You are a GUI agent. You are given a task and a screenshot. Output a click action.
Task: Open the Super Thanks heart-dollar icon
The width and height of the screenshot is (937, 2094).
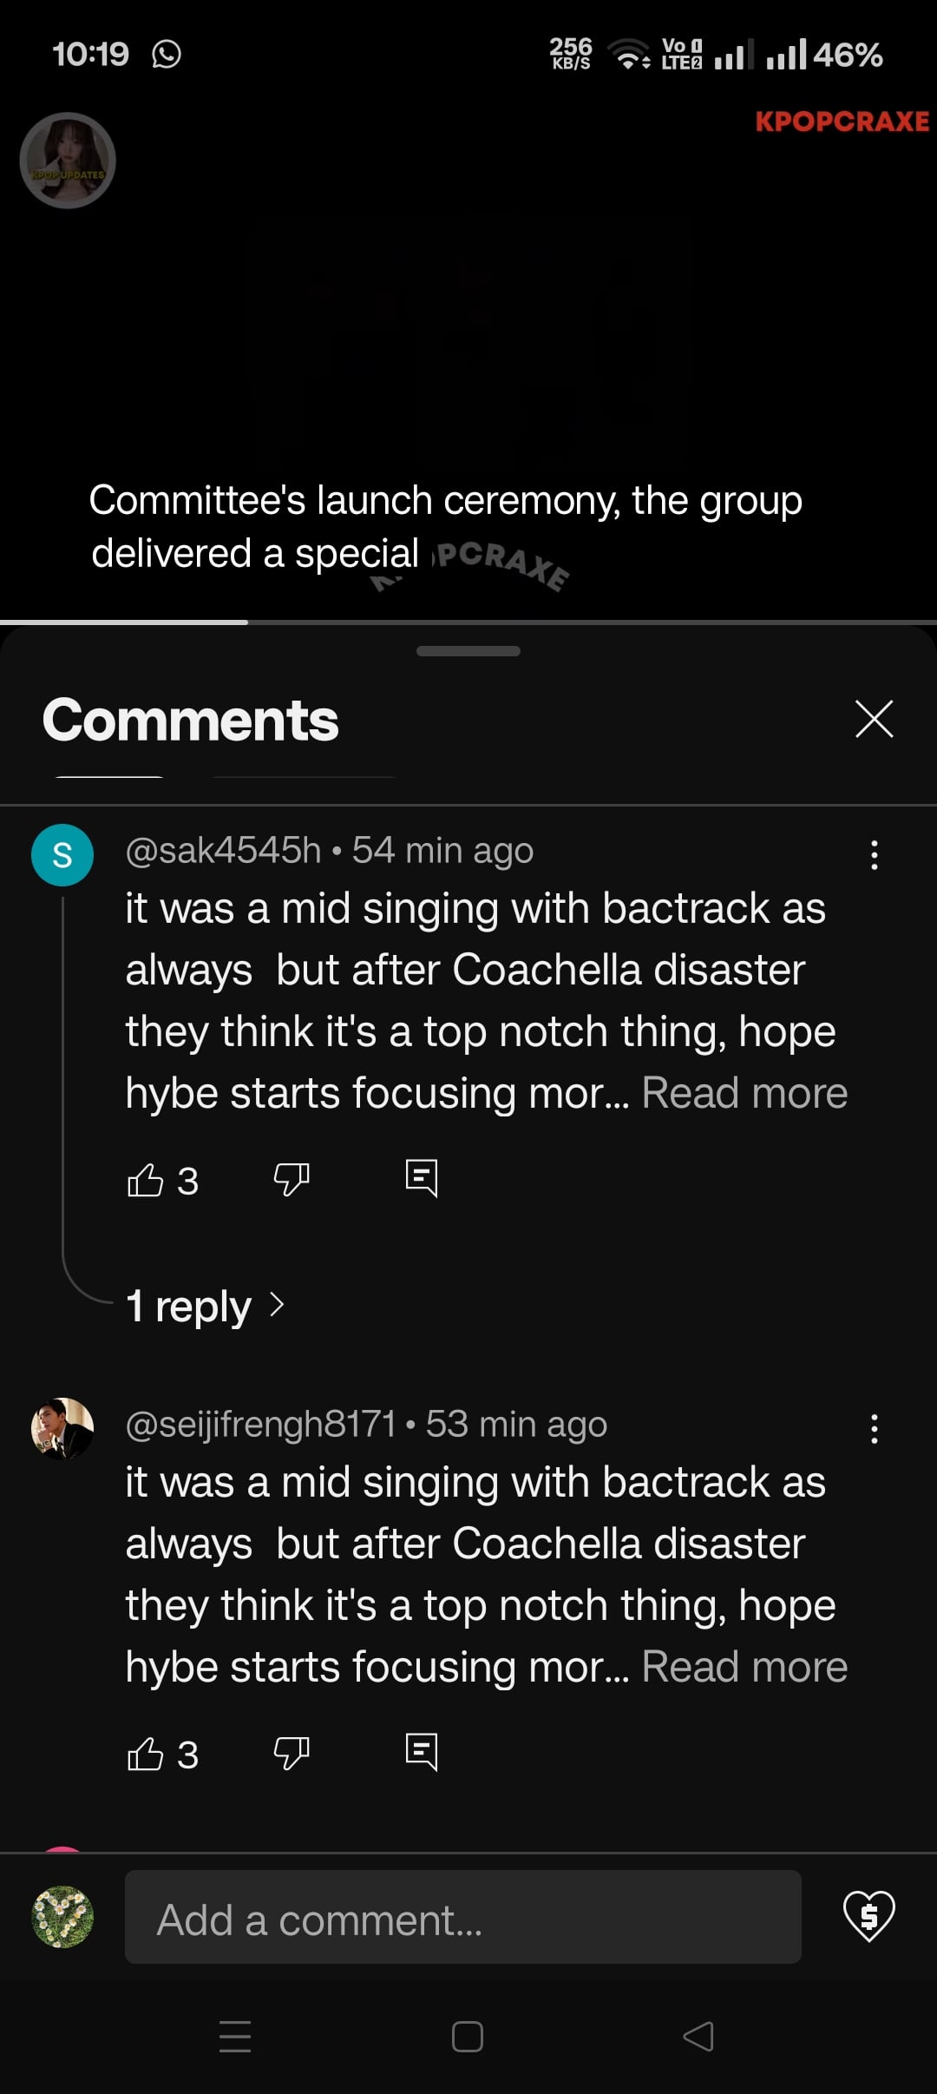(869, 1916)
